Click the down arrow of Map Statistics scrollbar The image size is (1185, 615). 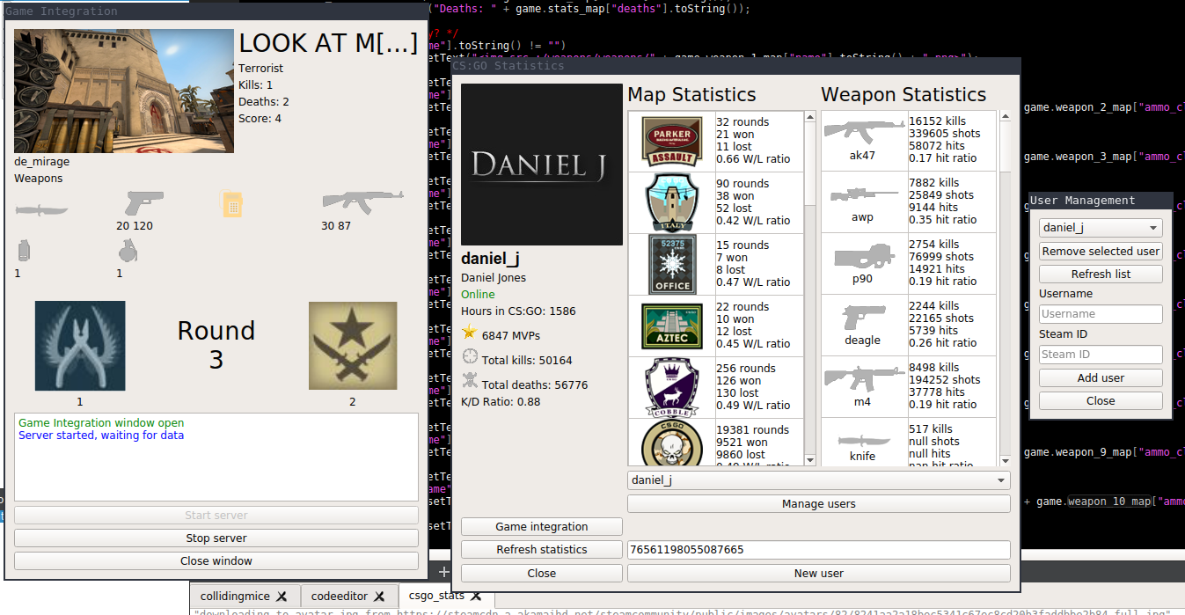pyautogui.click(x=811, y=460)
